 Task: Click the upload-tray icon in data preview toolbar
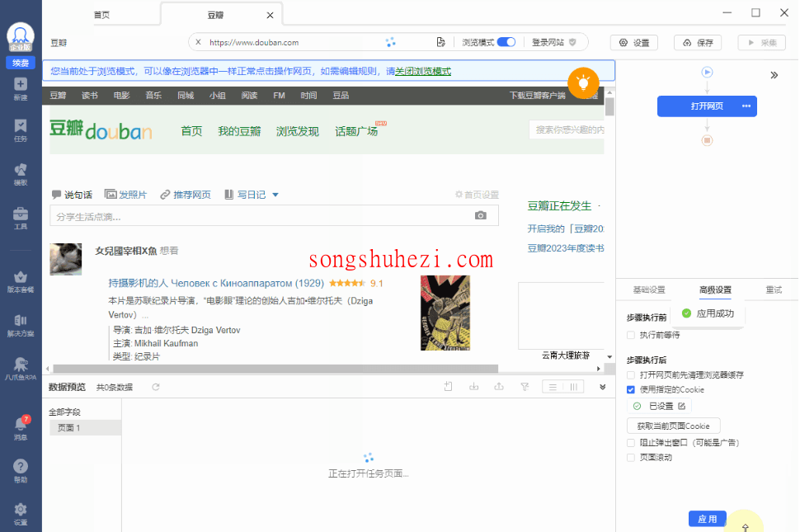pyautogui.click(x=499, y=387)
